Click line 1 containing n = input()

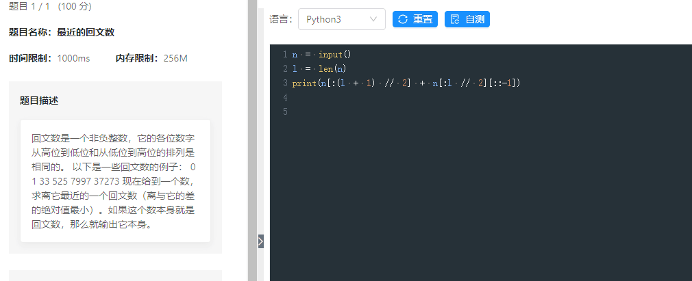321,54
